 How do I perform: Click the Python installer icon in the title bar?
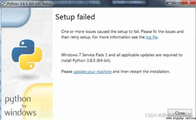click(3, 4)
